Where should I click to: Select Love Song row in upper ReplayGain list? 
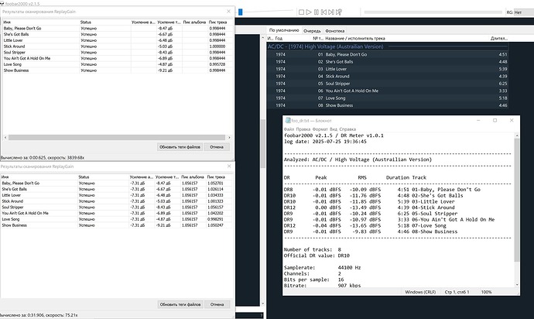pos(118,64)
